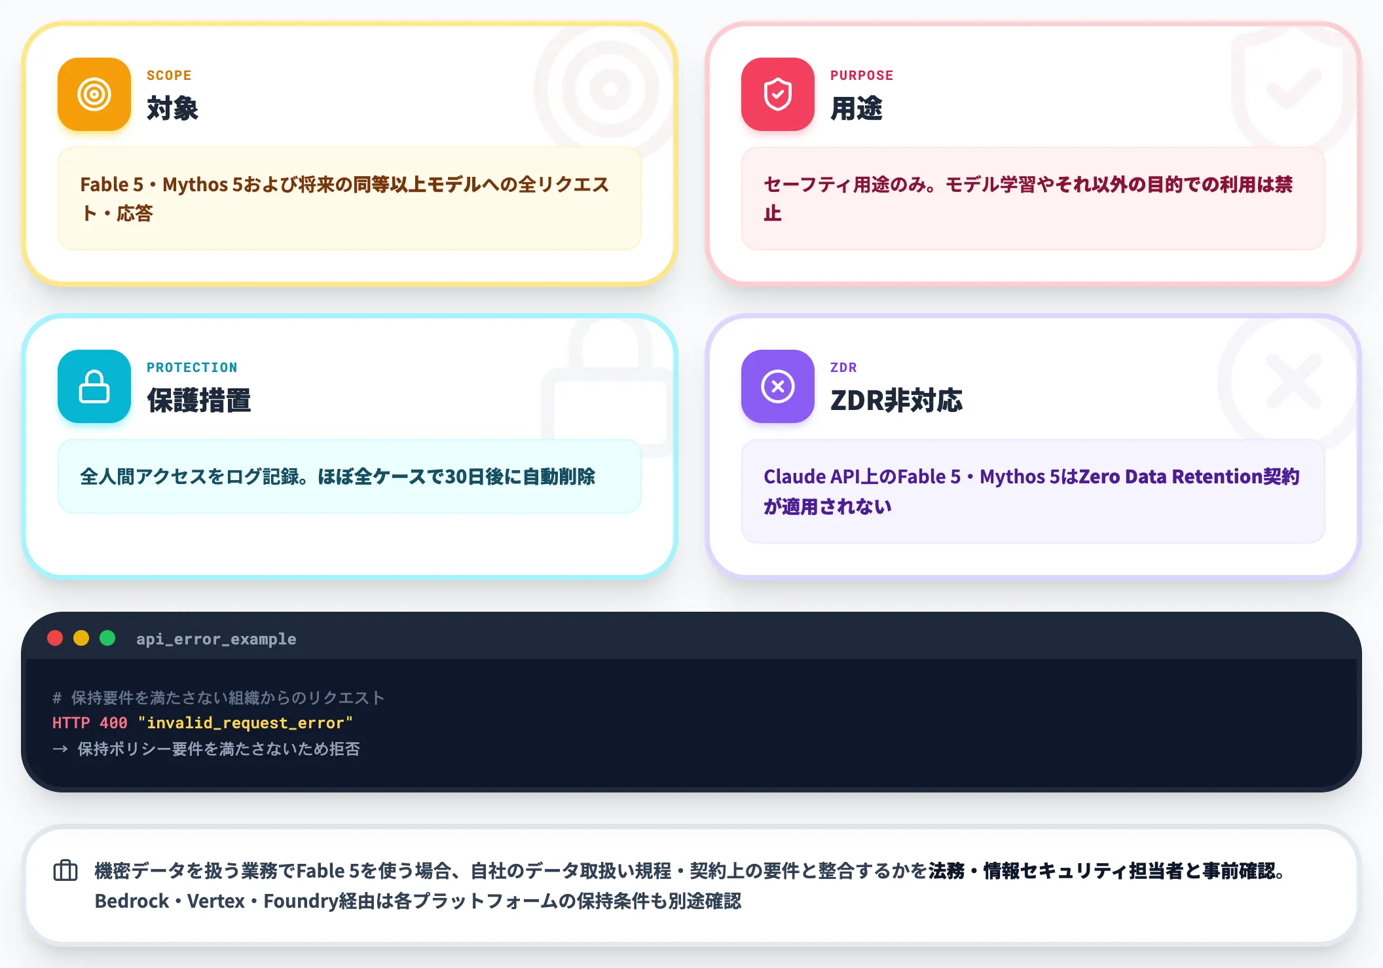Click the HTTP 400 text
Screen dimensions: 1383x968
click(x=90, y=722)
